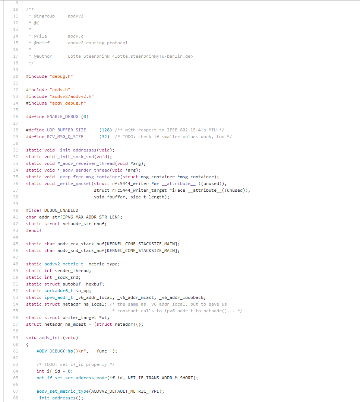This screenshot has height=402, width=360.
Task: Click line number 45 in the gutter
Action: 16,244
